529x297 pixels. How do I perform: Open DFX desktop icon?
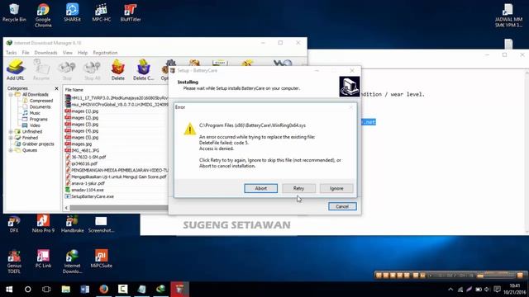[x=14, y=224]
